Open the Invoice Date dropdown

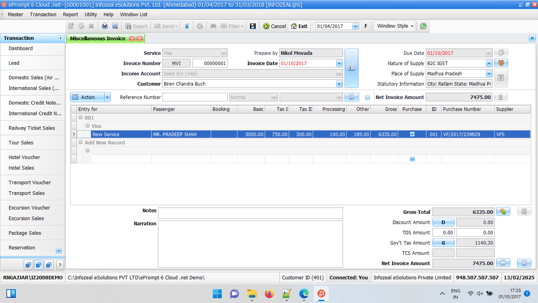(339, 63)
